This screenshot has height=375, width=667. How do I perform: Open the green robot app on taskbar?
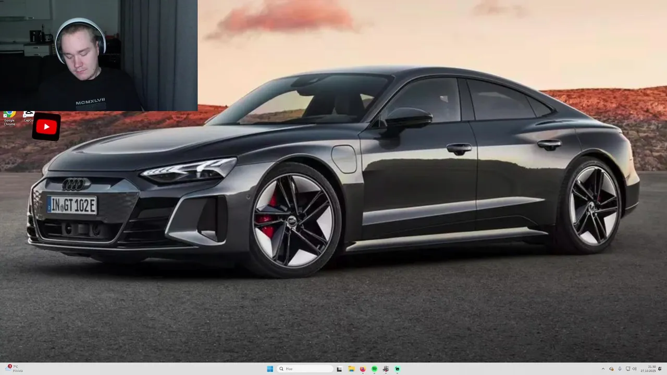397,369
